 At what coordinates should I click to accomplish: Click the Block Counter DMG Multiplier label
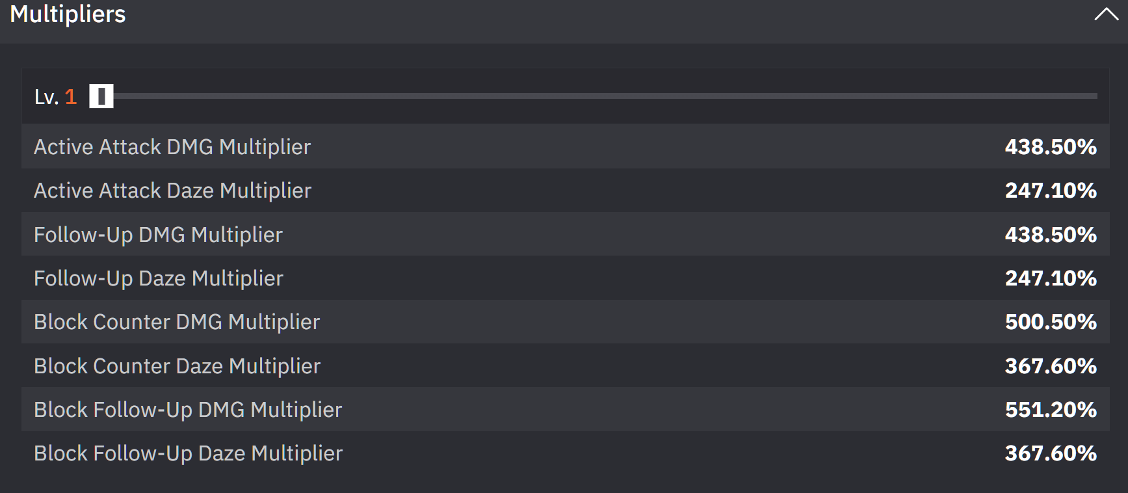pos(177,322)
